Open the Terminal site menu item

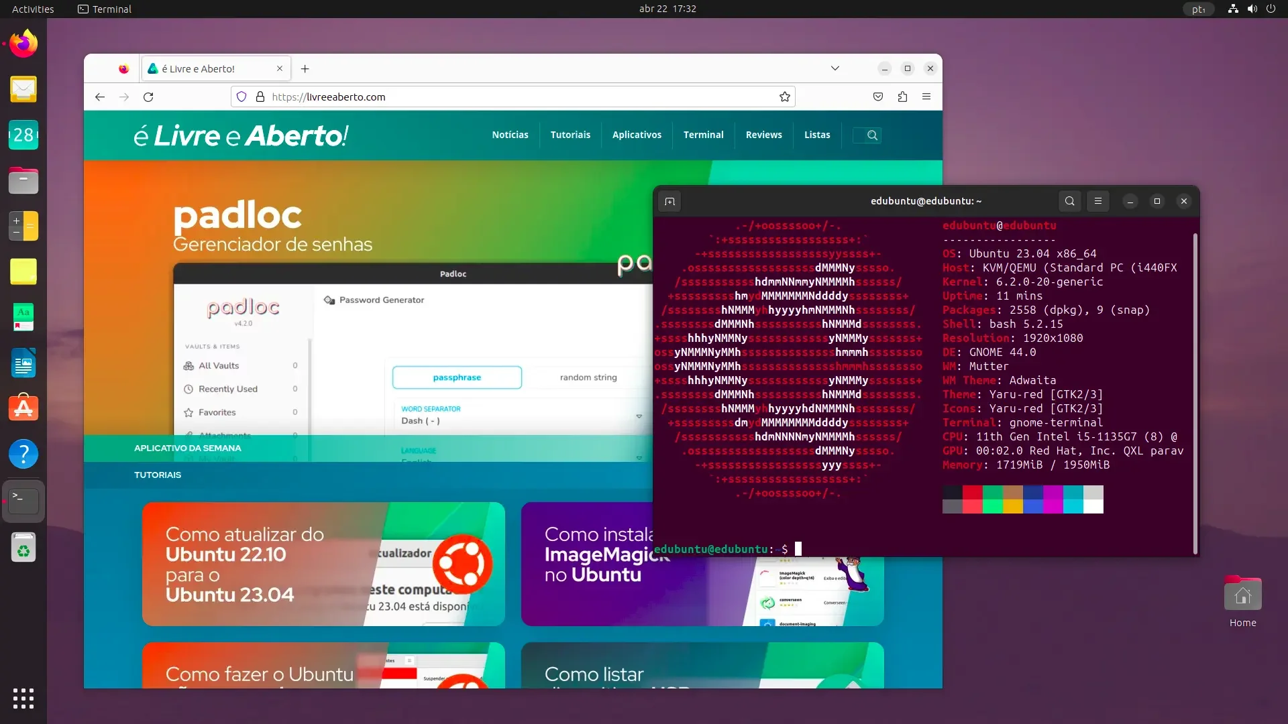coord(703,135)
